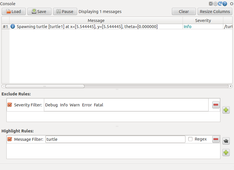Click the D dock icon in the title bar
This screenshot has width=234, height=170.
pos(211,4)
